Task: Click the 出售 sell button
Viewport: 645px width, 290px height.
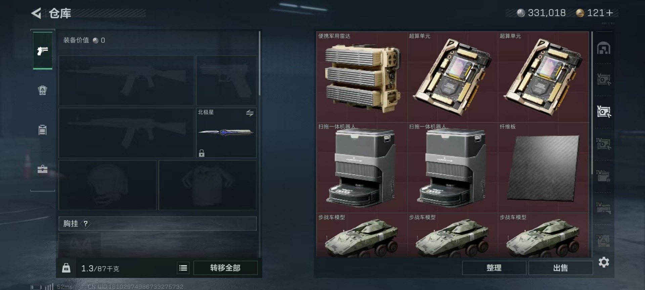Action: (560, 268)
